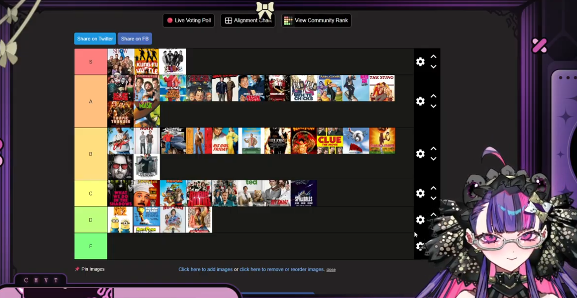577x298 pixels.
Task: Follow 'click here to remove or reorder images'
Action: pyautogui.click(x=282, y=269)
